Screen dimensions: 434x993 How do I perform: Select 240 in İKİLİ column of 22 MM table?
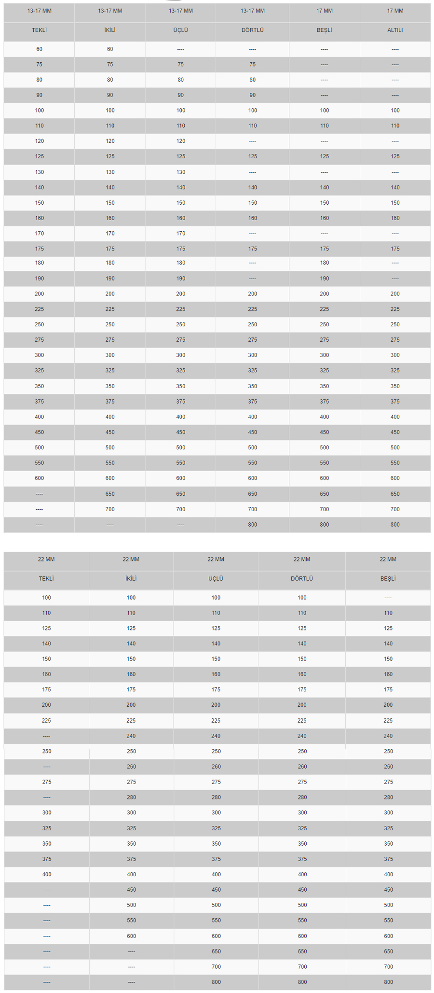[x=131, y=736]
